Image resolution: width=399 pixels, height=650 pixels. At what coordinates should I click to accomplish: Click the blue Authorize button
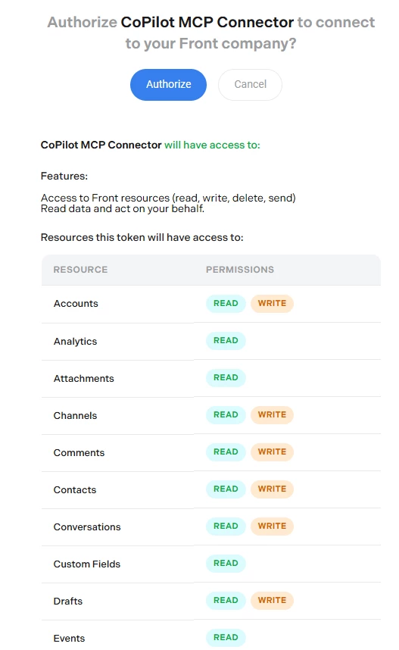pos(168,85)
